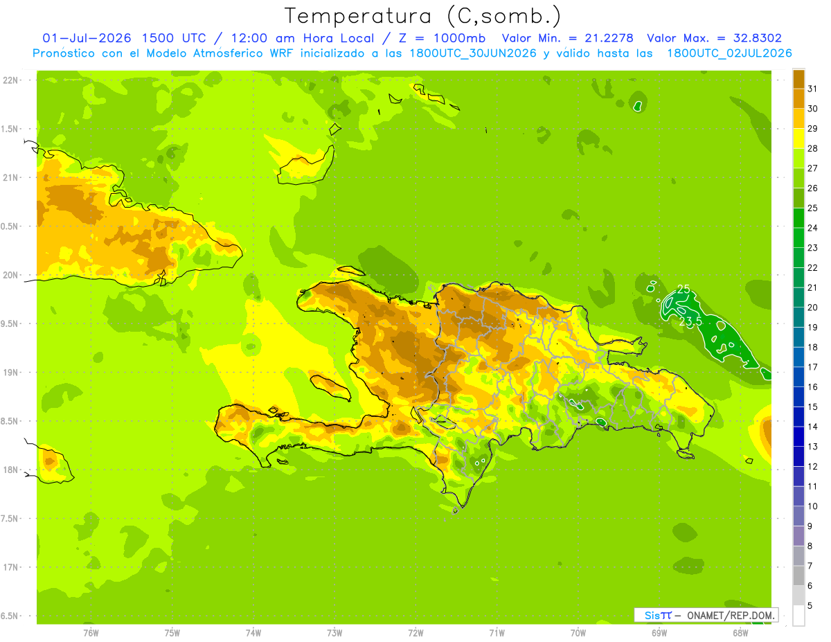Viewport: 831px width, 642px height.
Task: Click the valid-until time "1800UTC_02JUL2026"
Action: [x=729, y=53]
